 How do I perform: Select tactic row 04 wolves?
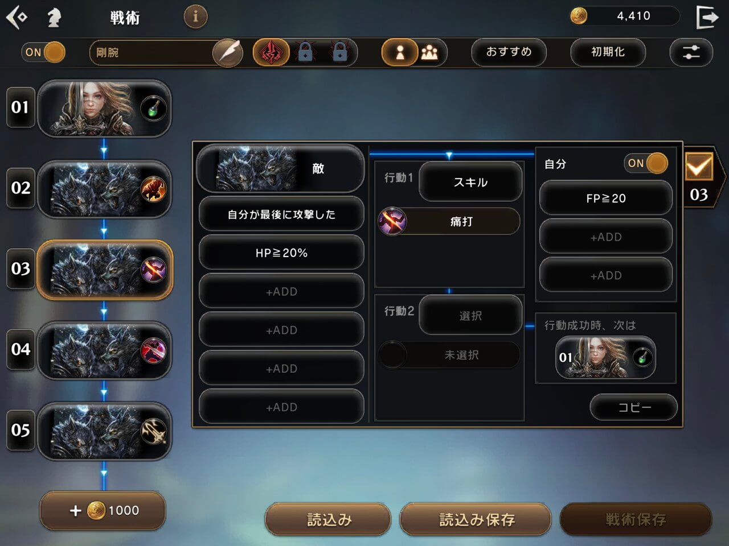[x=104, y=350]
